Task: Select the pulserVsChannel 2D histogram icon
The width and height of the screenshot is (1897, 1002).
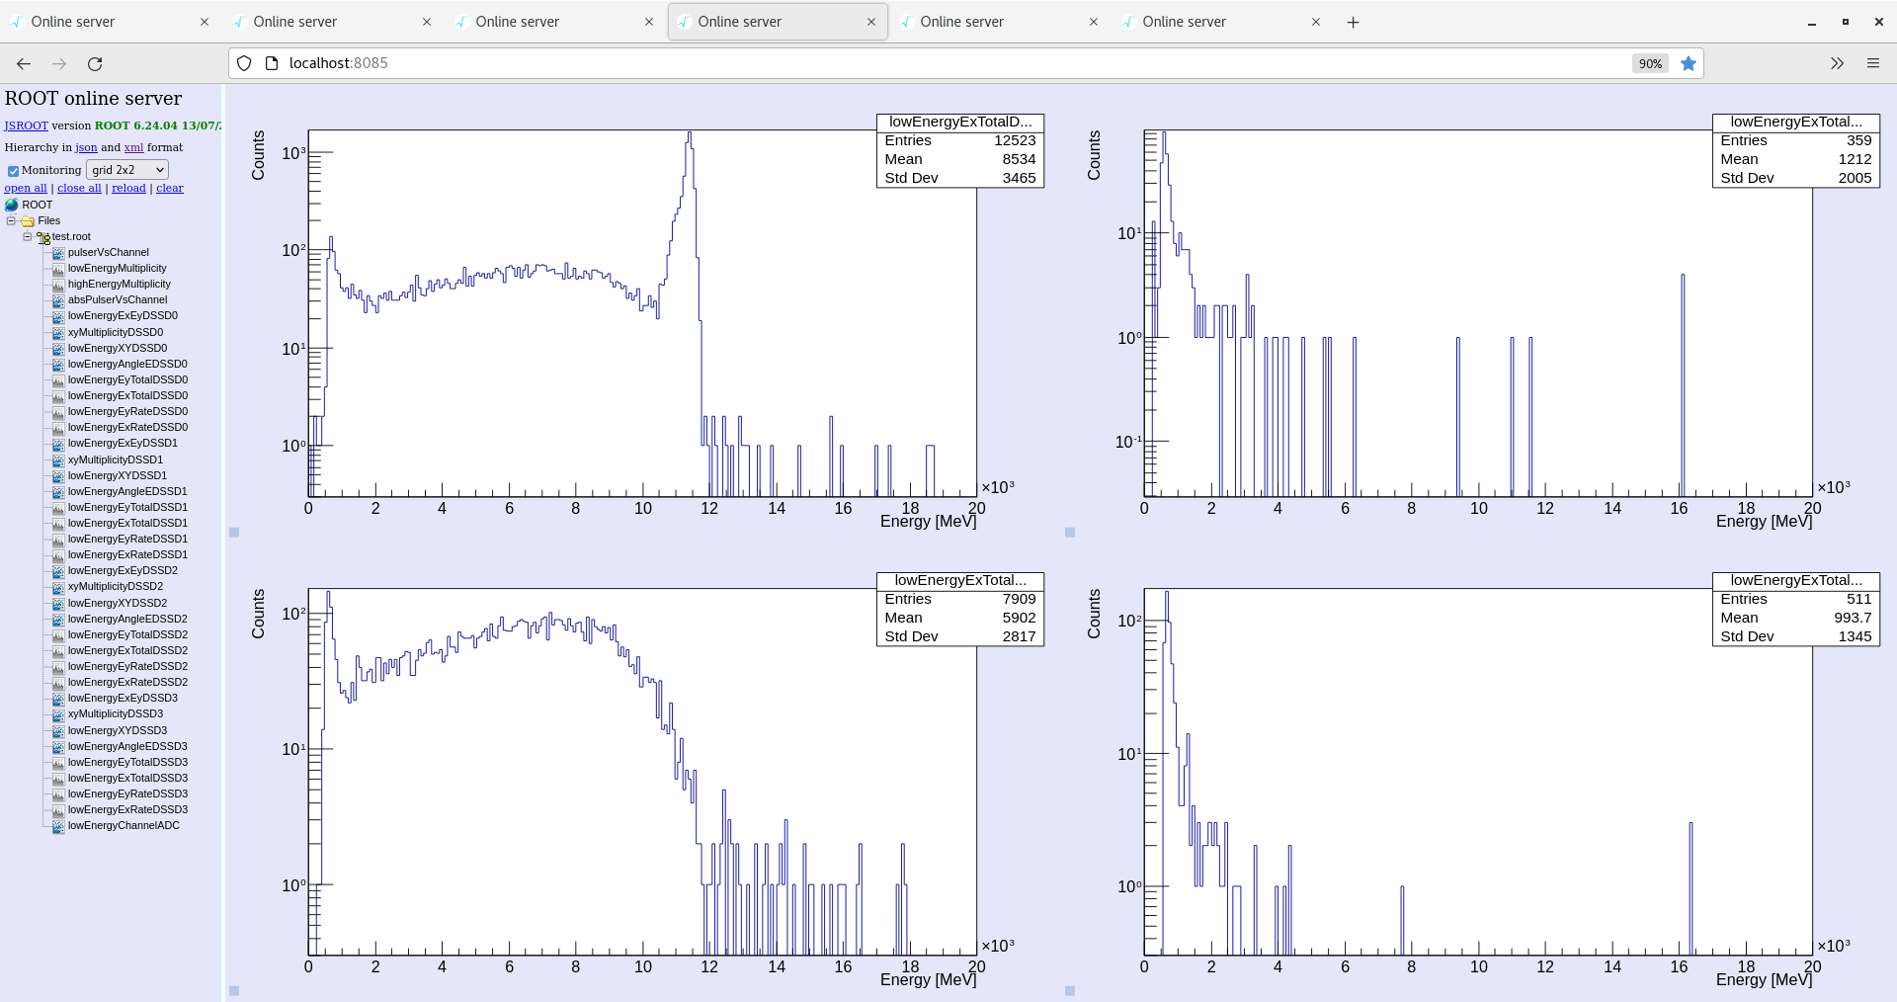Action: [x=59, y=252]
